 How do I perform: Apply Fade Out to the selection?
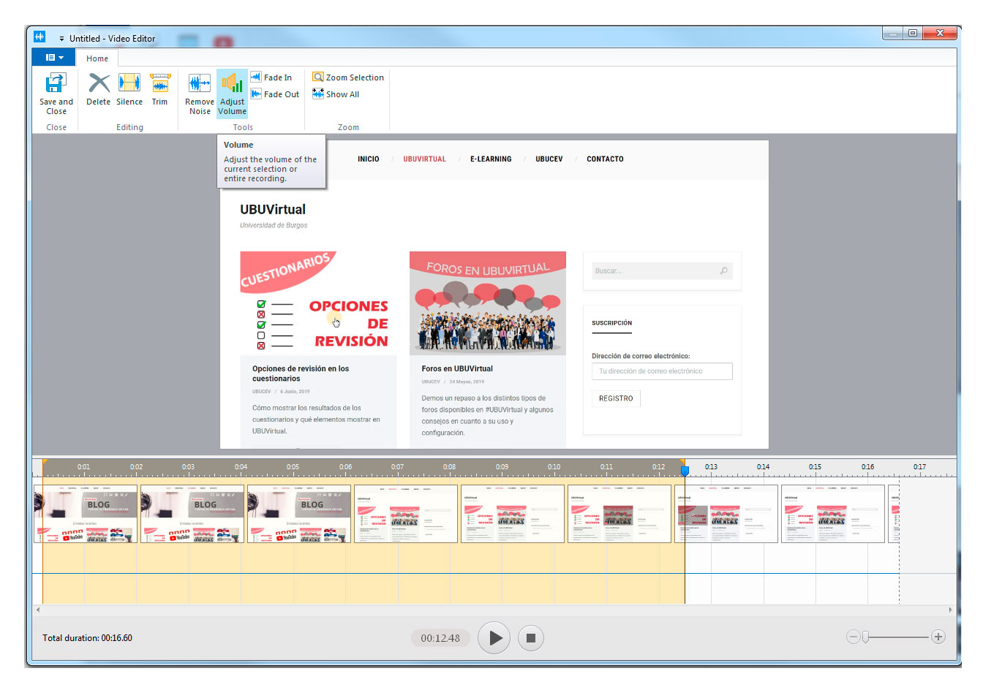275,94
